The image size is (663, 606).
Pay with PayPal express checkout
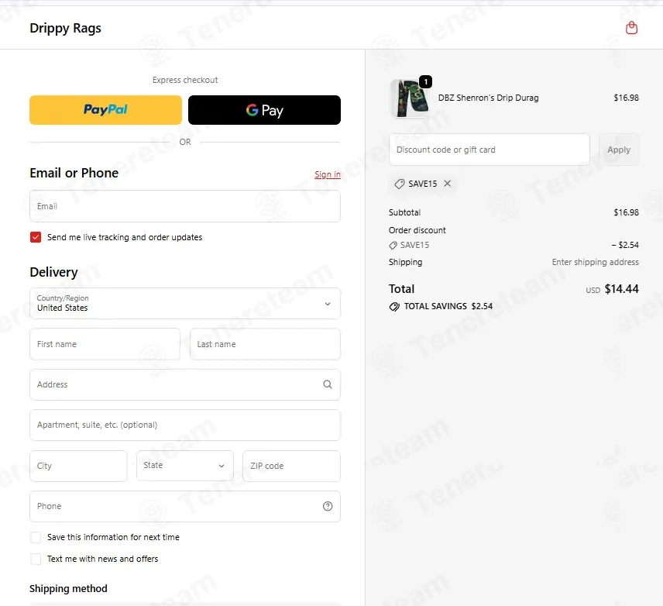click(105, 110)
